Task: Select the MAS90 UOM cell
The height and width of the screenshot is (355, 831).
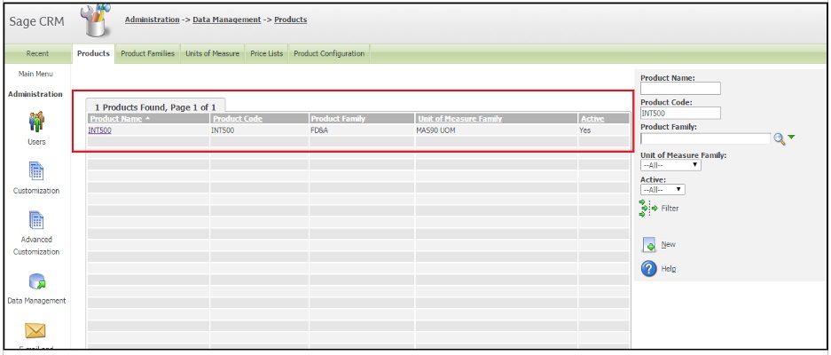Action: (496, 130)
